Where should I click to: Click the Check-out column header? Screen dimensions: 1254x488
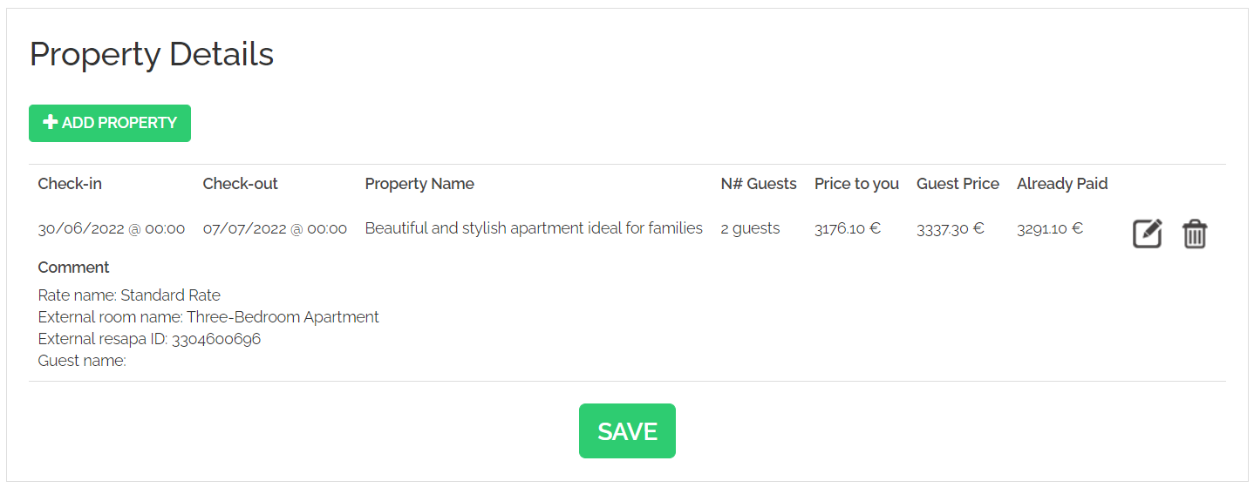pos(240,184)
